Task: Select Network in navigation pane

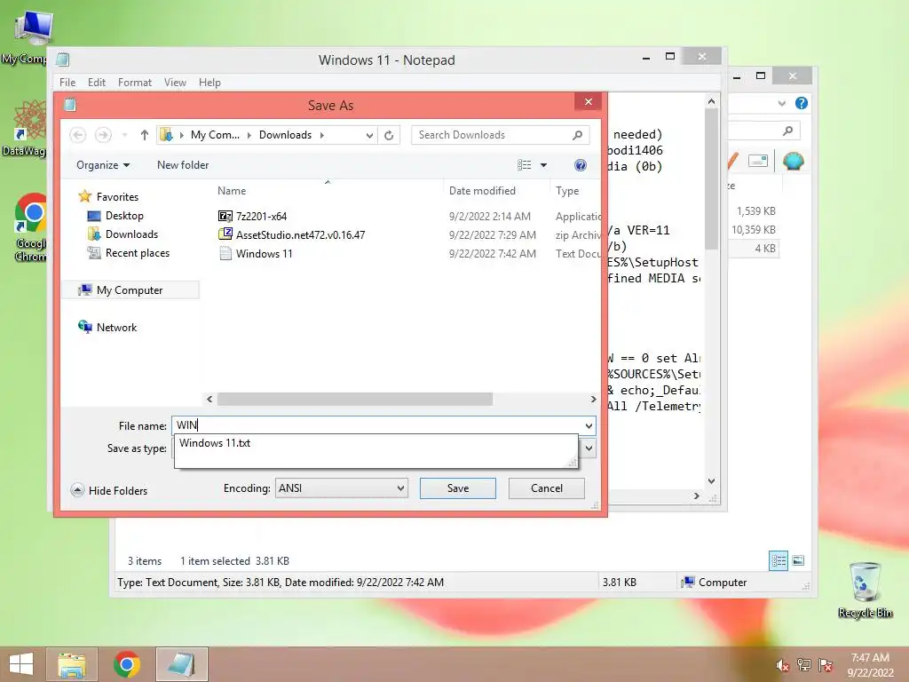Action: coord(107,327)
